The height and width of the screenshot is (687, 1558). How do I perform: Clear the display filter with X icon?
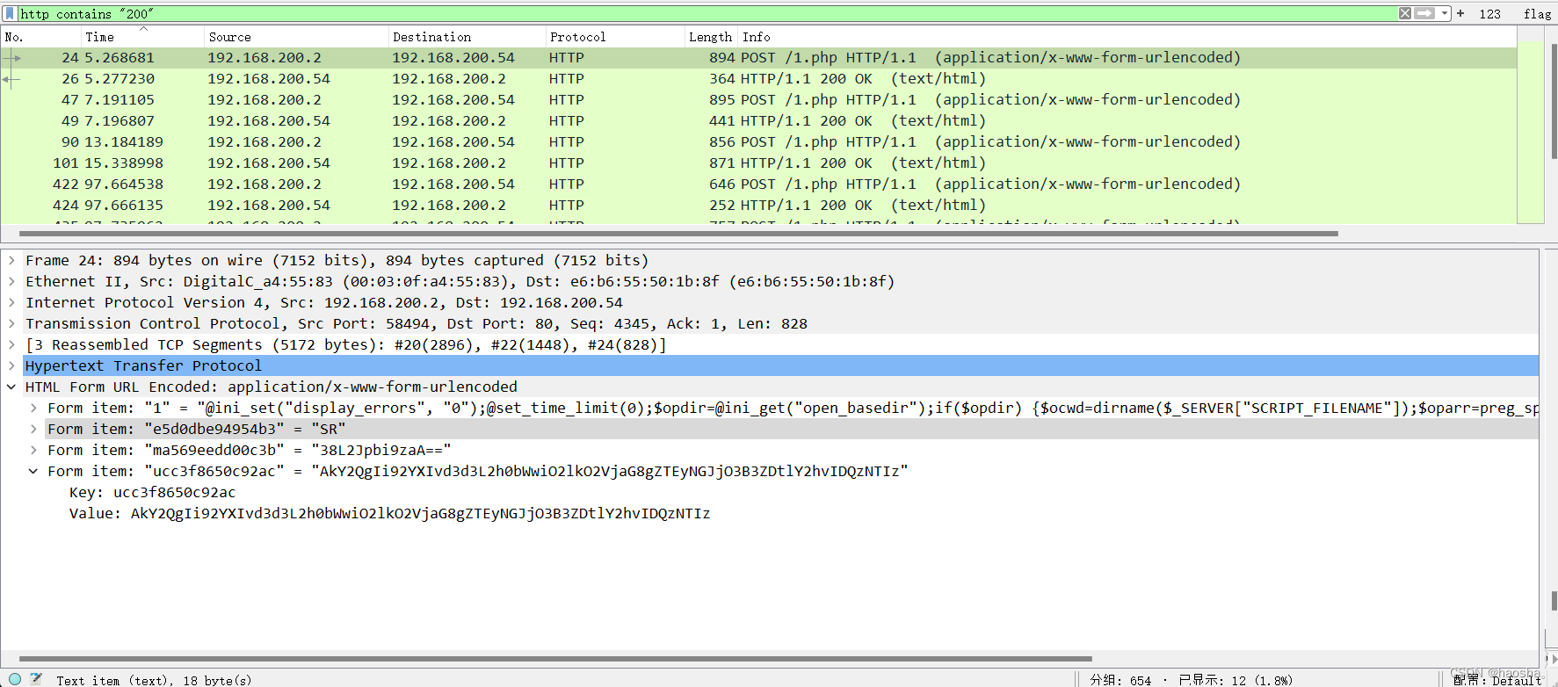pyautogui.click(x=1405, y=13)
